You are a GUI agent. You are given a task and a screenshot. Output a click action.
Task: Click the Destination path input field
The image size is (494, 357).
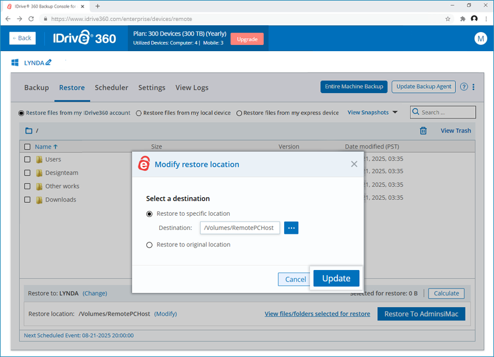(x=240, y=228)
